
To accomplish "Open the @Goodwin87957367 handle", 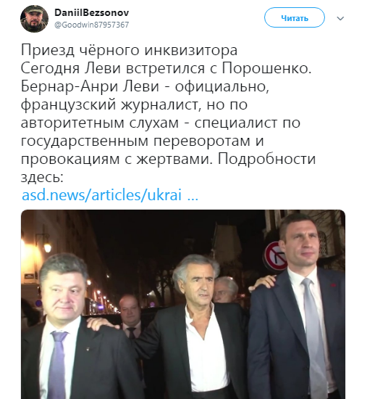I will [92, 25].
